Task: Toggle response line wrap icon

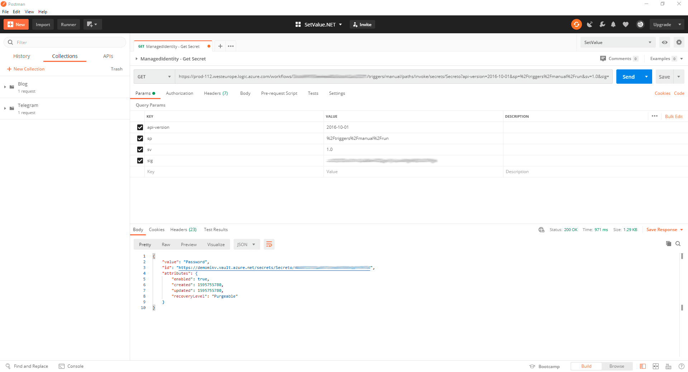Action: [x=269, y=244]
